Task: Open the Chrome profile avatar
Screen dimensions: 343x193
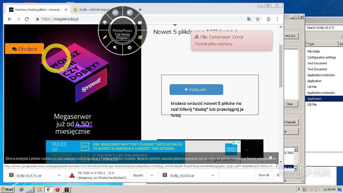Action: (268, 19)
